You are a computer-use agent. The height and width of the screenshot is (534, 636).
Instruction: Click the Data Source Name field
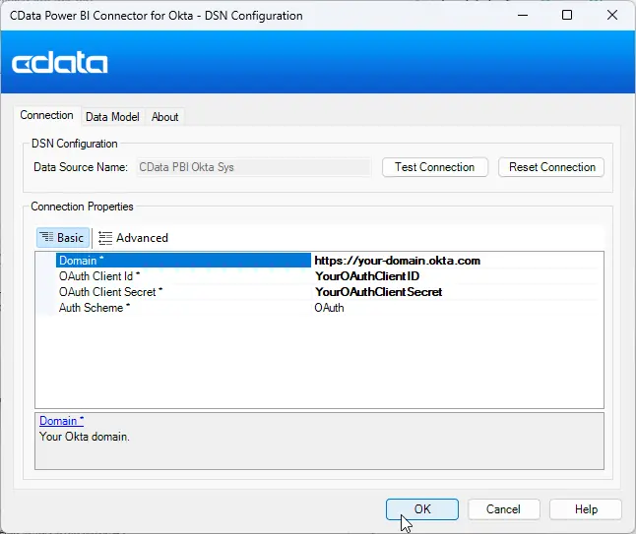click(253, 167)
